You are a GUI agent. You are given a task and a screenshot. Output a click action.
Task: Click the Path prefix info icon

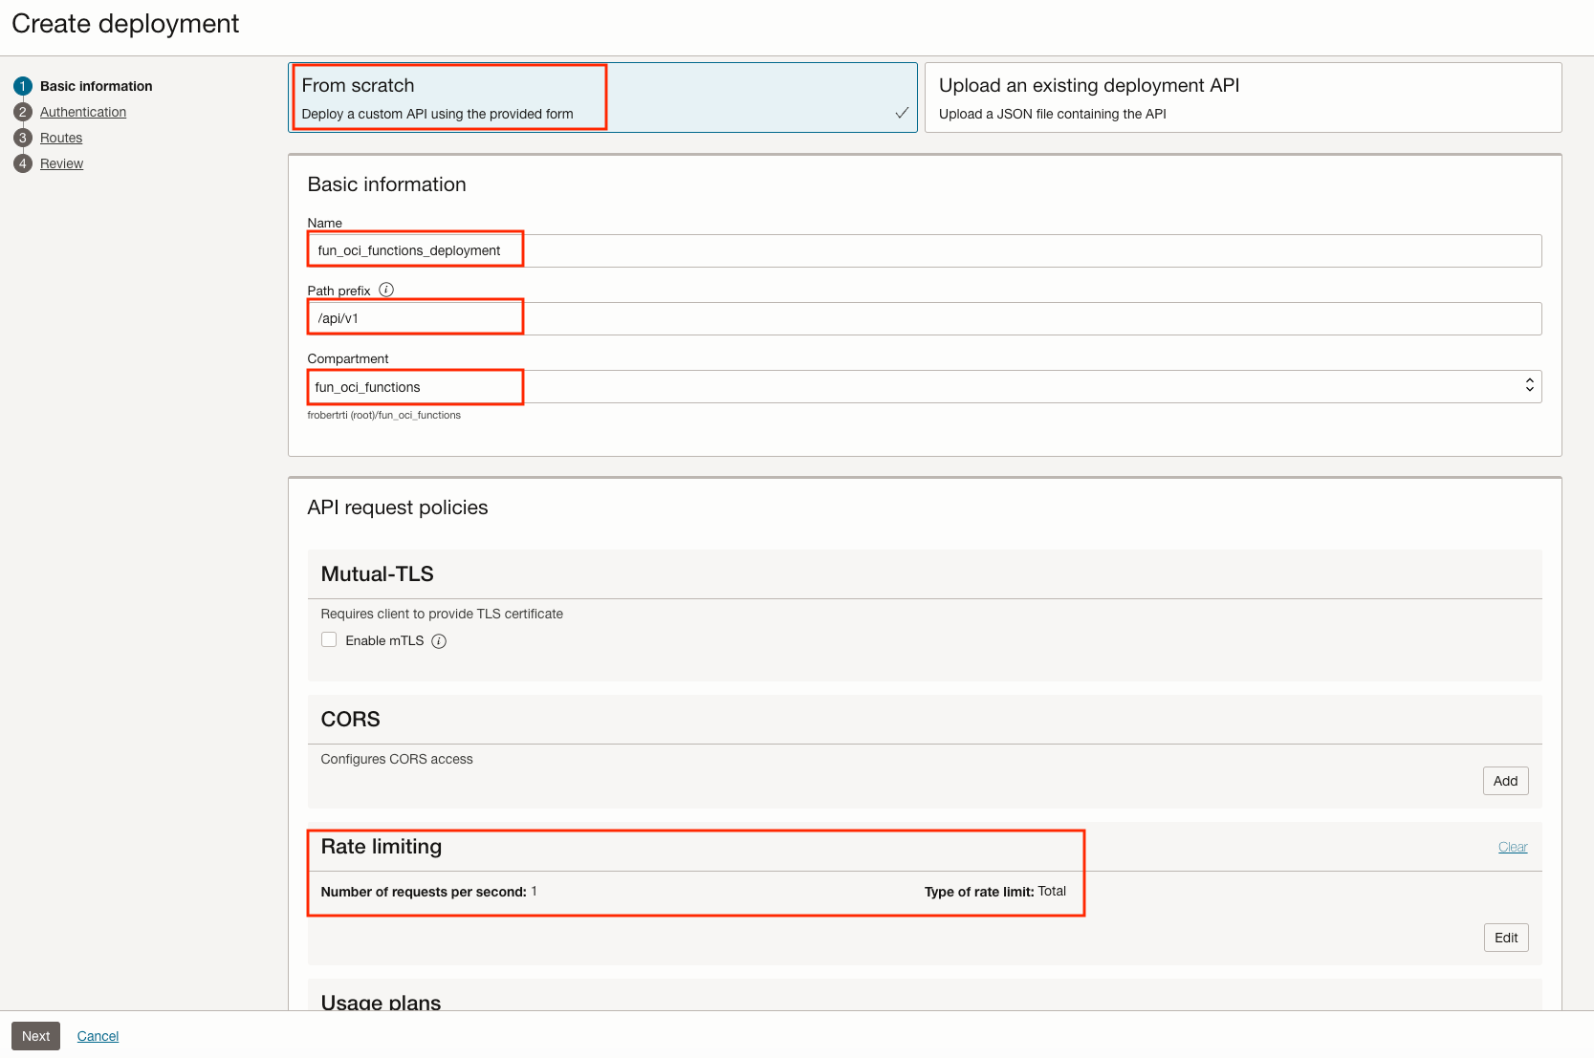click(386, 290)
